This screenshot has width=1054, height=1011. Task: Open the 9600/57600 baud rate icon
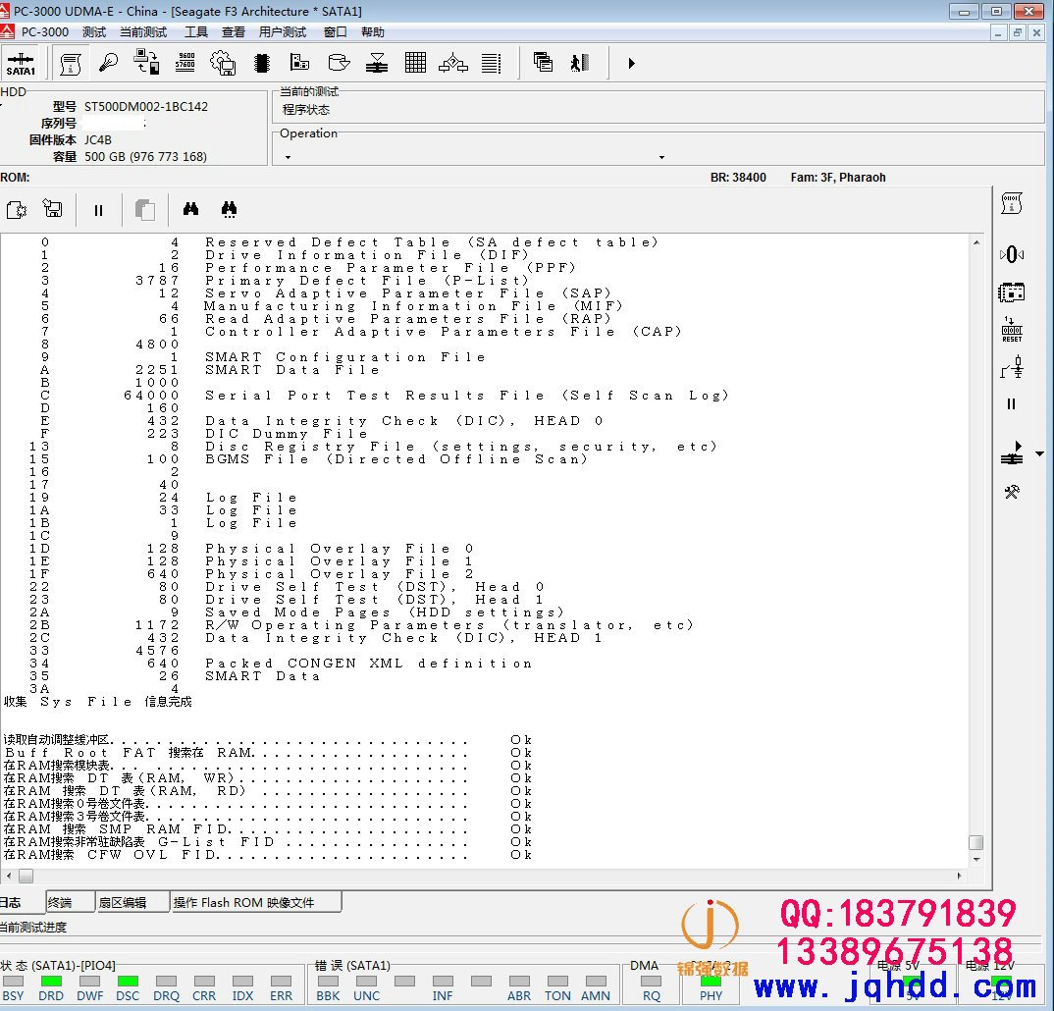pos(184,63)
